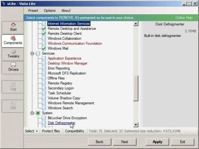This screenshot has height=149, width=199.
Task: Select the Disk Defragmenter item
Action: (62, 123)
